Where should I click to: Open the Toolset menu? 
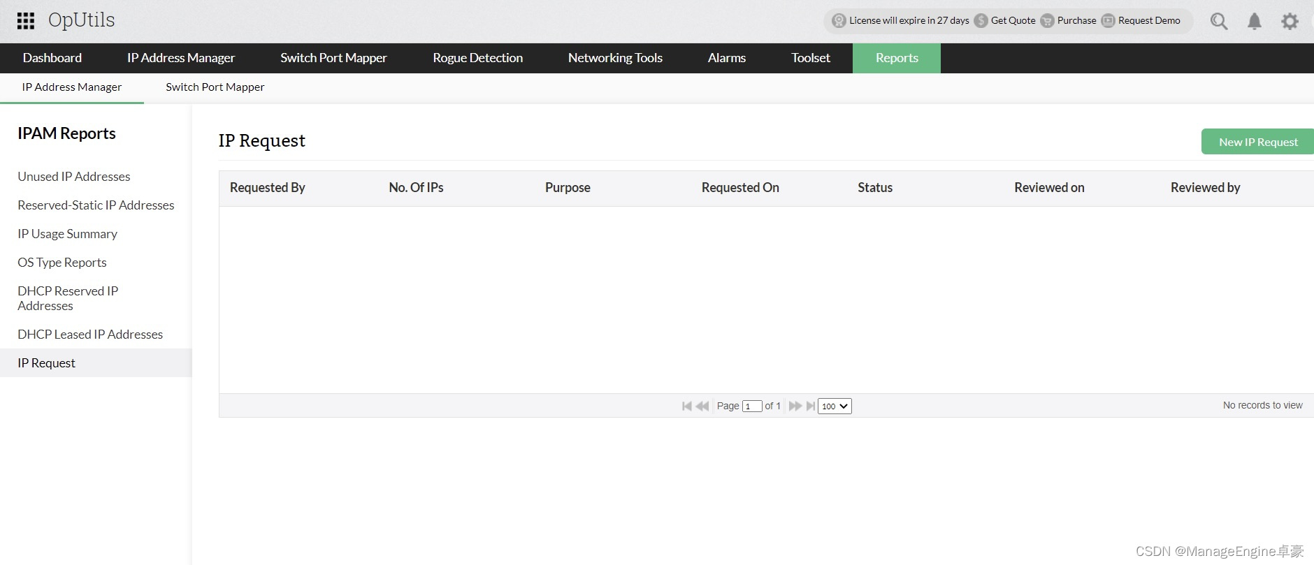point(811,58)
